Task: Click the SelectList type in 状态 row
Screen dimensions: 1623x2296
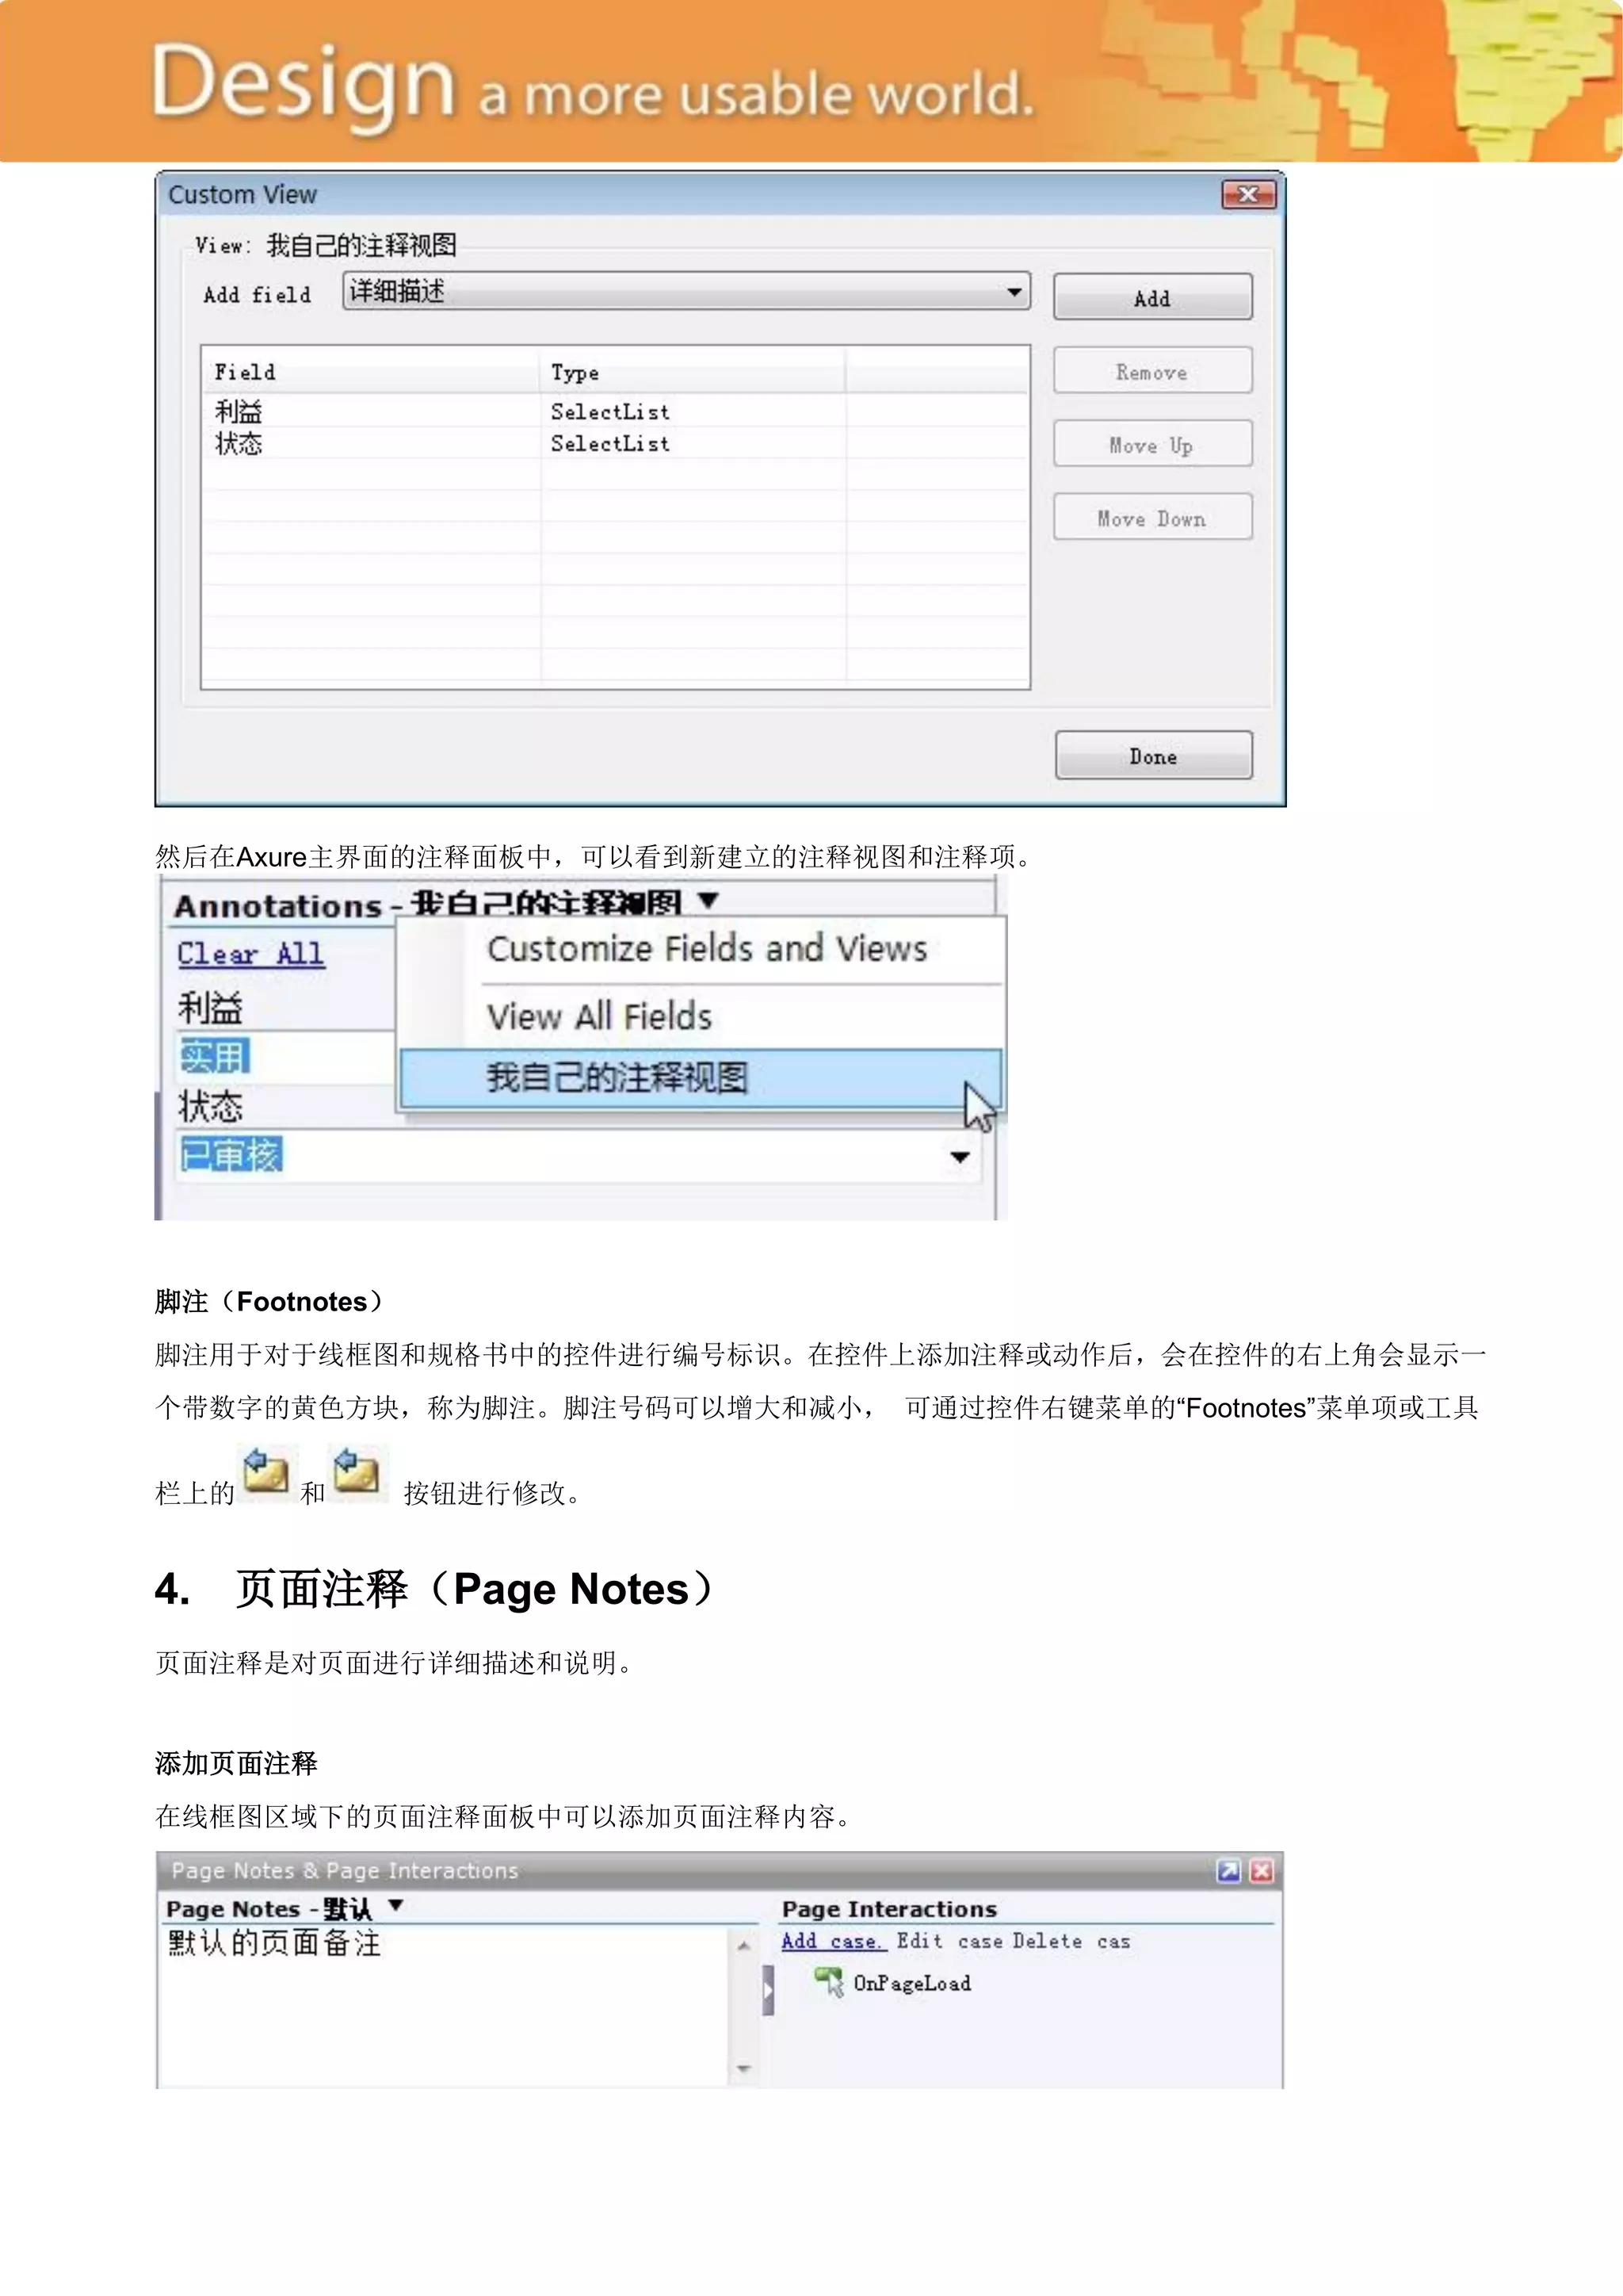Action: [x=611, y=443]
